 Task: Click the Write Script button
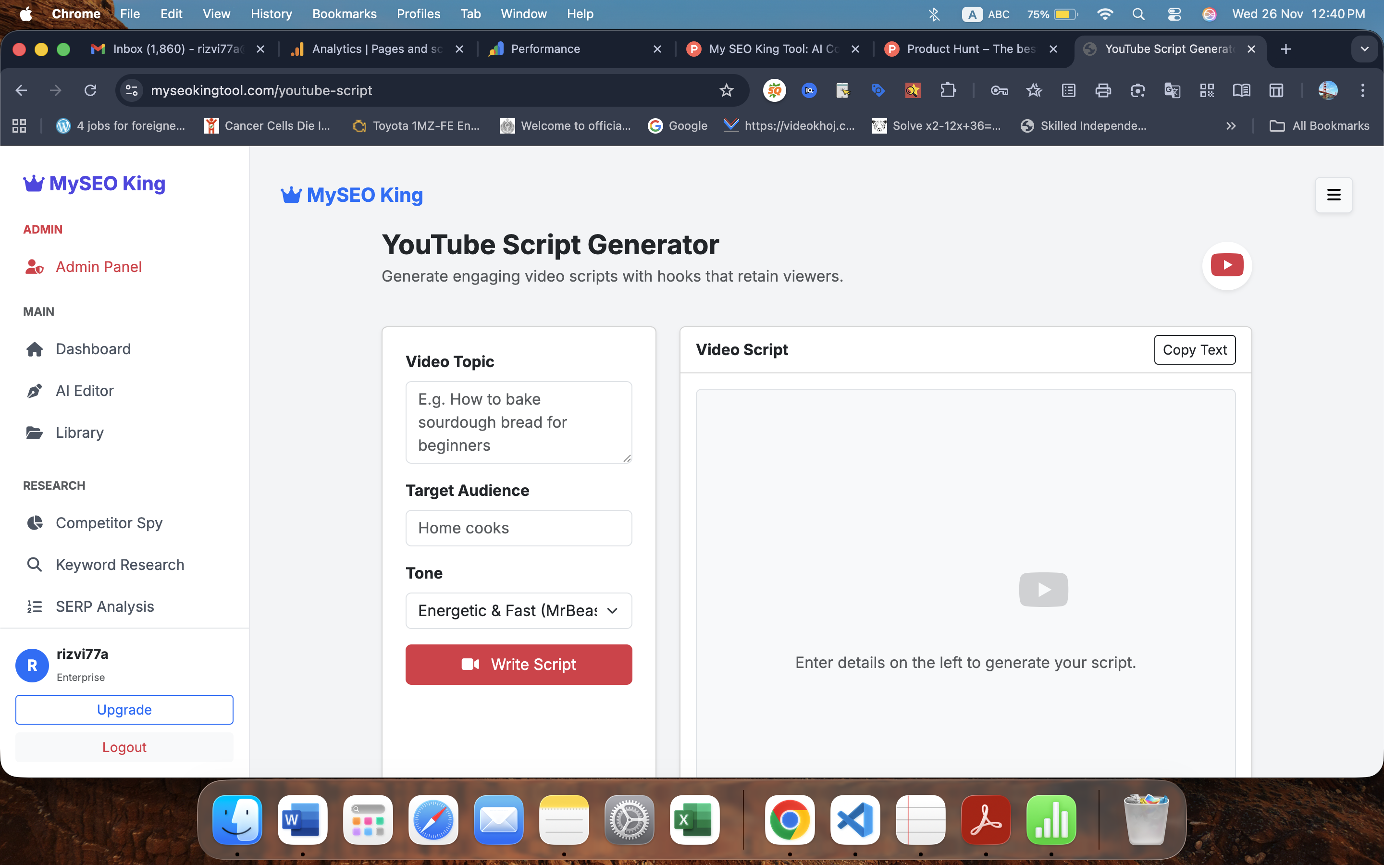pos(518,664)
